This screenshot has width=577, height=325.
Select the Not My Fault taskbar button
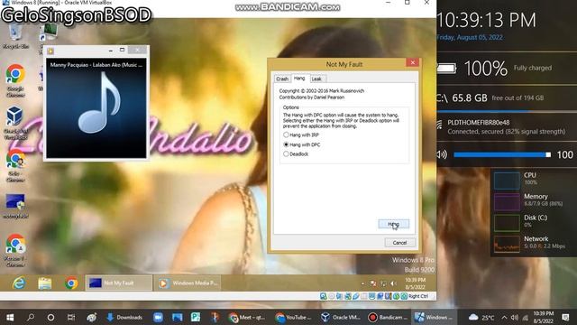click(119, 283)
